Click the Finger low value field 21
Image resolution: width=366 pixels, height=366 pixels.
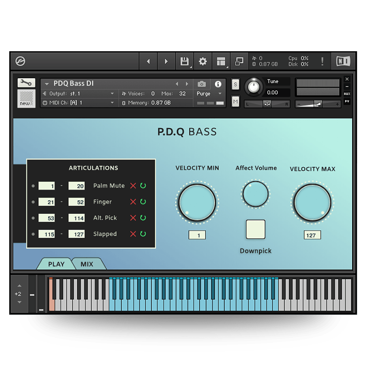(47, 202)
